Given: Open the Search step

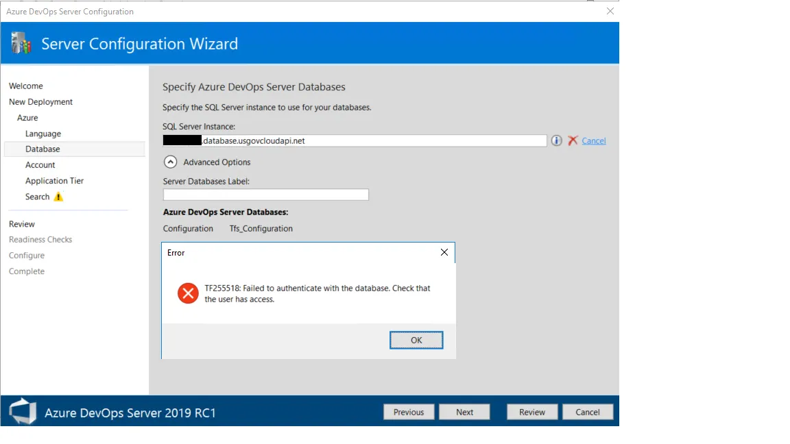Looking at the screenshot, I should (37, 197).
